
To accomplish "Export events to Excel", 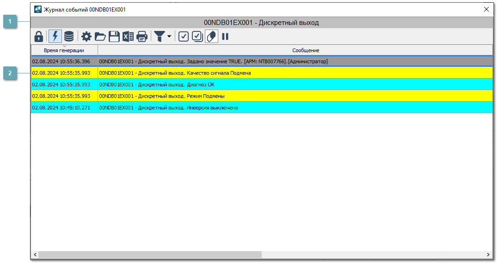I will tap(128, 36).
